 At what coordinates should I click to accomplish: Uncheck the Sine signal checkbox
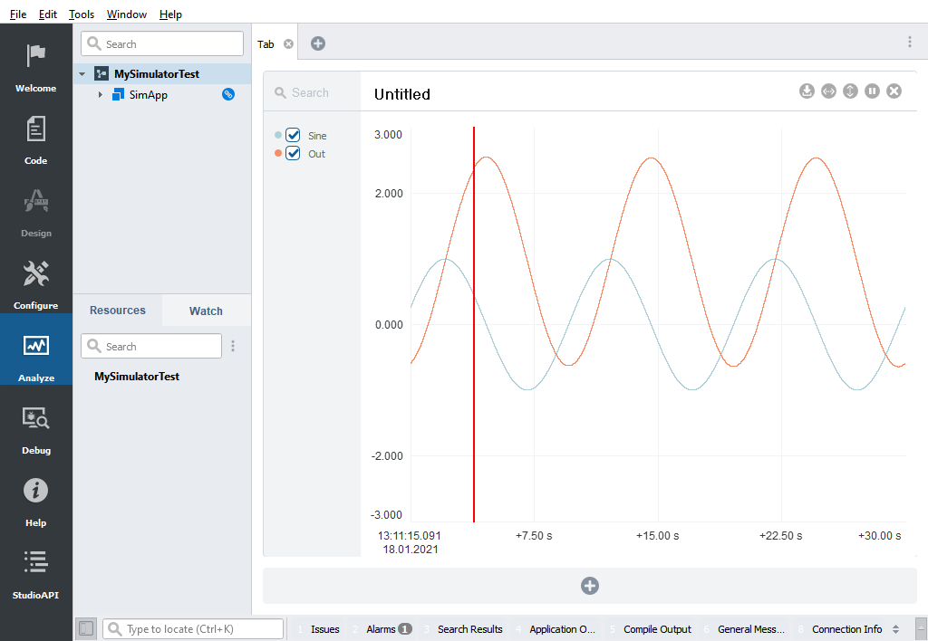click(293, 135)
